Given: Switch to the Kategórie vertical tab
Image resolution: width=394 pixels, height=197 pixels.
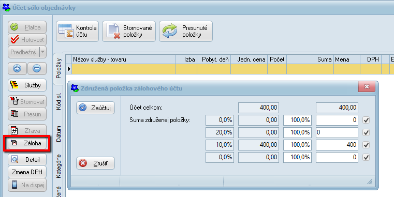Looking at the screenshot, I should coord(59,166).
